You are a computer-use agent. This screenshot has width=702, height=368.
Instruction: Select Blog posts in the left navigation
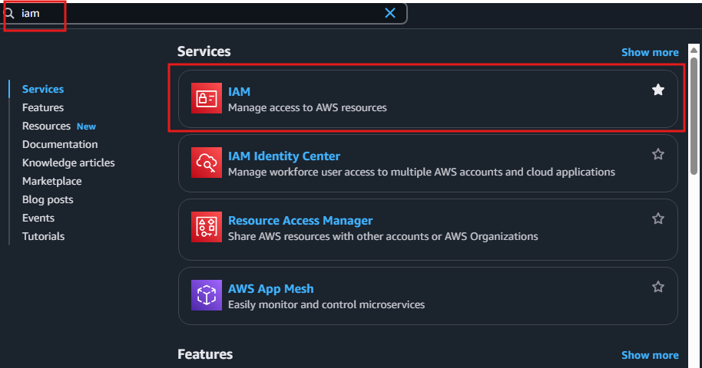48,199
